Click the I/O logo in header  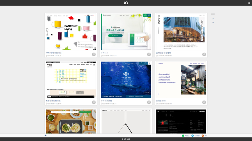pyautogui.click(x=126, y=3)
